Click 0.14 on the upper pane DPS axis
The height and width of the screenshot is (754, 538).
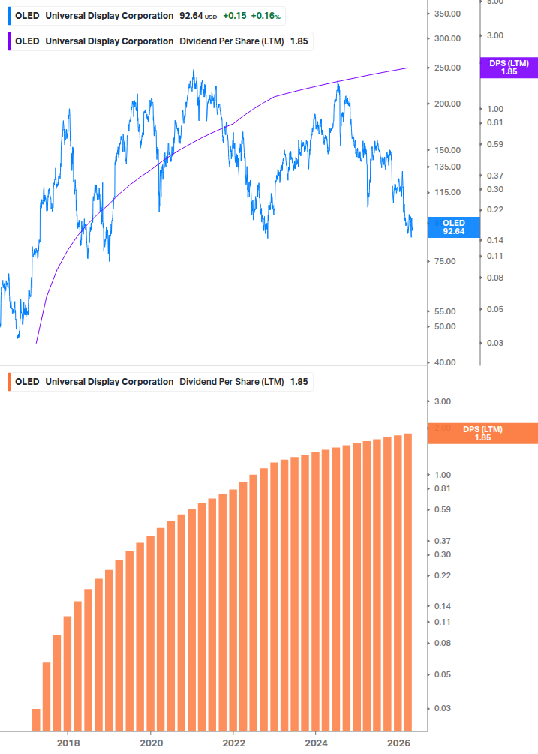pyautogui.click(x=494, y=240)
